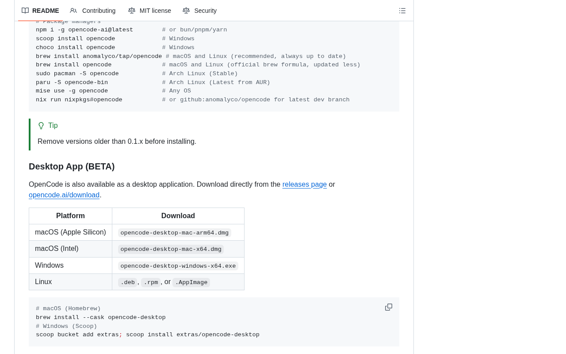Click opencode-desktop-mac-x64.dmg filename
Image resolution: width=566 pixels, height=354 pixels.
pyautogui.click(x=171, y=249)
